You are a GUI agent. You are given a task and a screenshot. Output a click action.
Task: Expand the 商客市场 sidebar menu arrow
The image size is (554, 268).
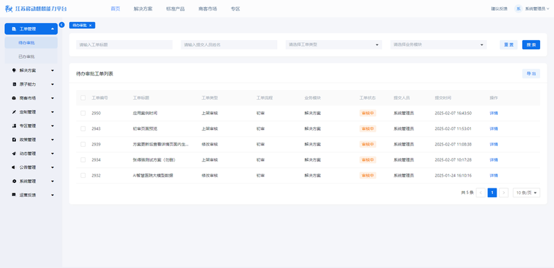pos(53,98)
